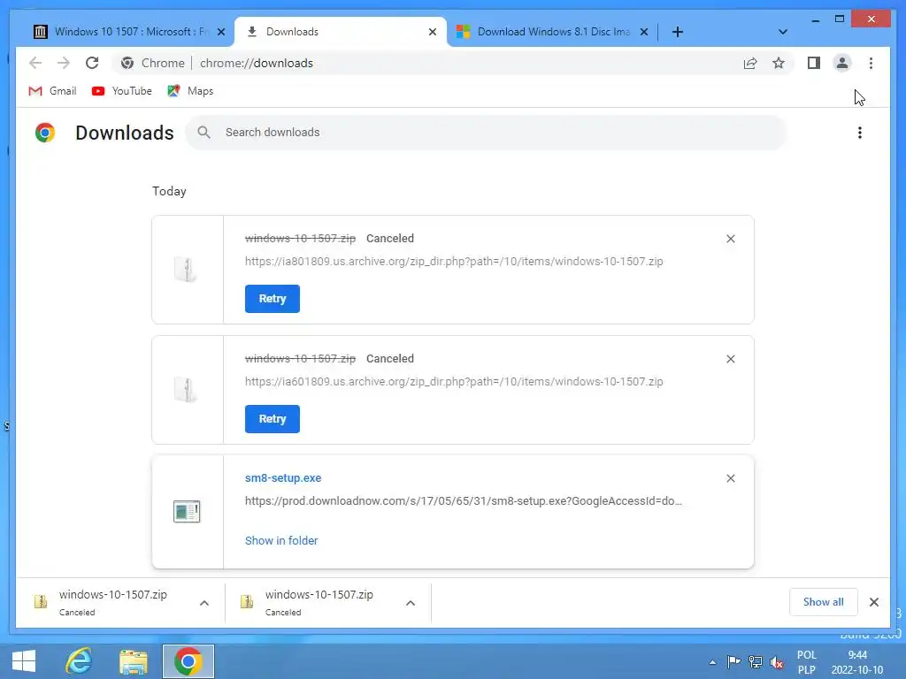Click the Chrome logo beside Downloads title
Image resolution: width=906 pixels, height=679 pixels.
[45, 133]
